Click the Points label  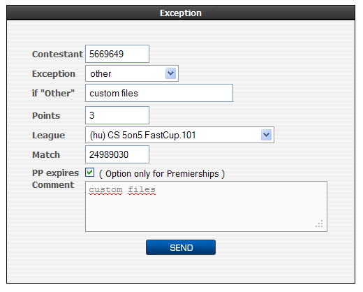pyautogui.click(x=46, y=115)
